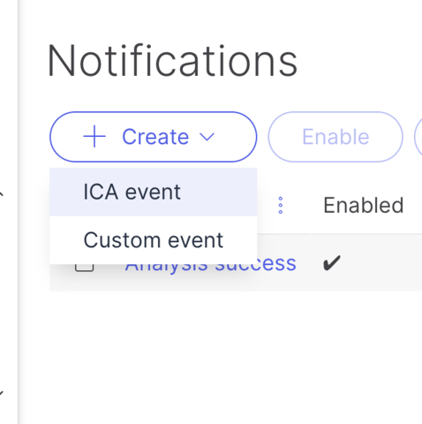This screenshot has height=424, width=422.
Task: Click the upper chevron on left sidebar edge
Action: click(2, 193)
